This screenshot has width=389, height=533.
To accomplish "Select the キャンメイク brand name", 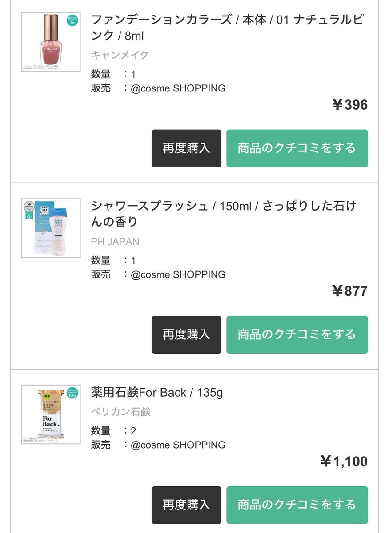I will [120, 55].
